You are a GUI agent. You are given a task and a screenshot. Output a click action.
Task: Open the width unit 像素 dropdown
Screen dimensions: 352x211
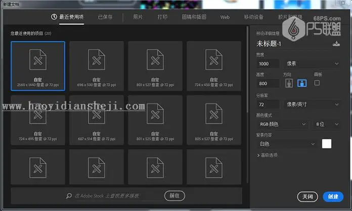coord(312,64)
